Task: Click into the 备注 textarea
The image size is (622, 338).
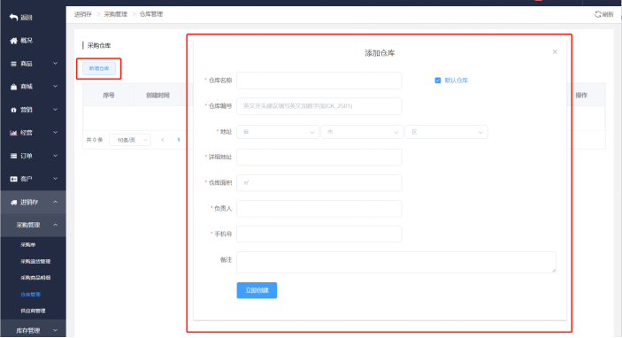Action: [x=396, y=262]
